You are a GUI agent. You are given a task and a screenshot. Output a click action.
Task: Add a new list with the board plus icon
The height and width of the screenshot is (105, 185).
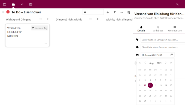108,12
